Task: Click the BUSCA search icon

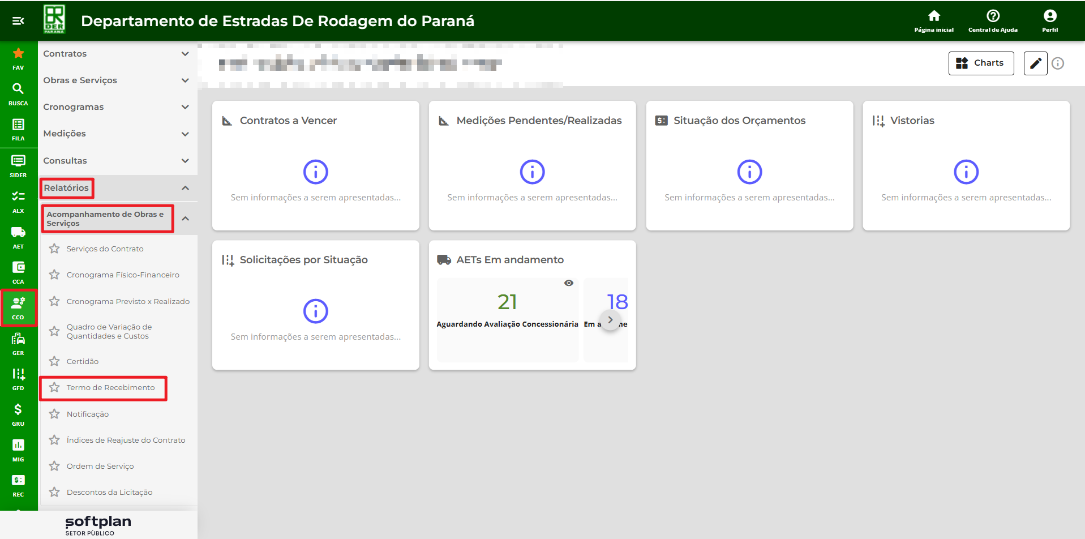Action: click(18, 93)
